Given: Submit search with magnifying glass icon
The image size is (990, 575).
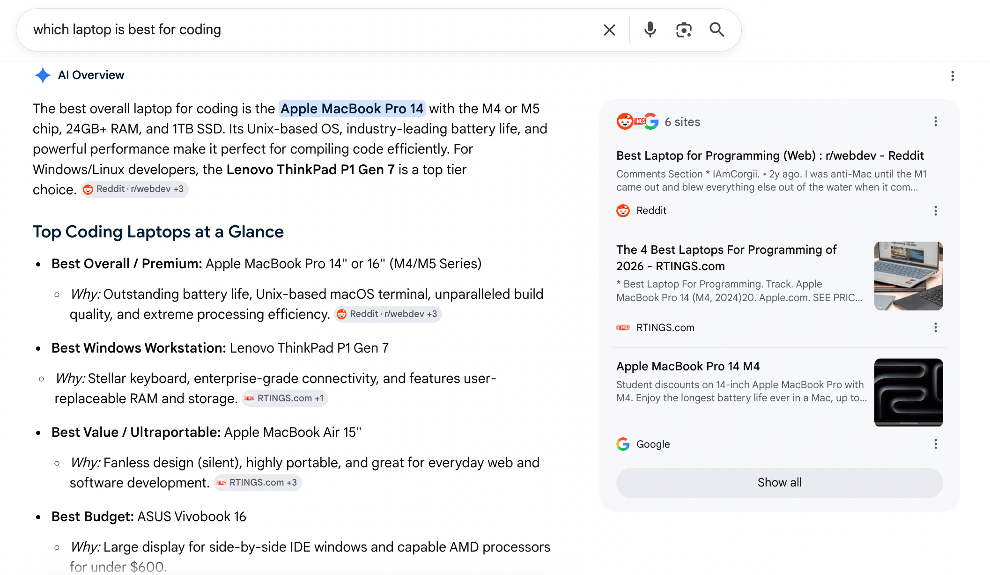Looking at the screenshot, I should pyautogui.click(x=717, y=30).
